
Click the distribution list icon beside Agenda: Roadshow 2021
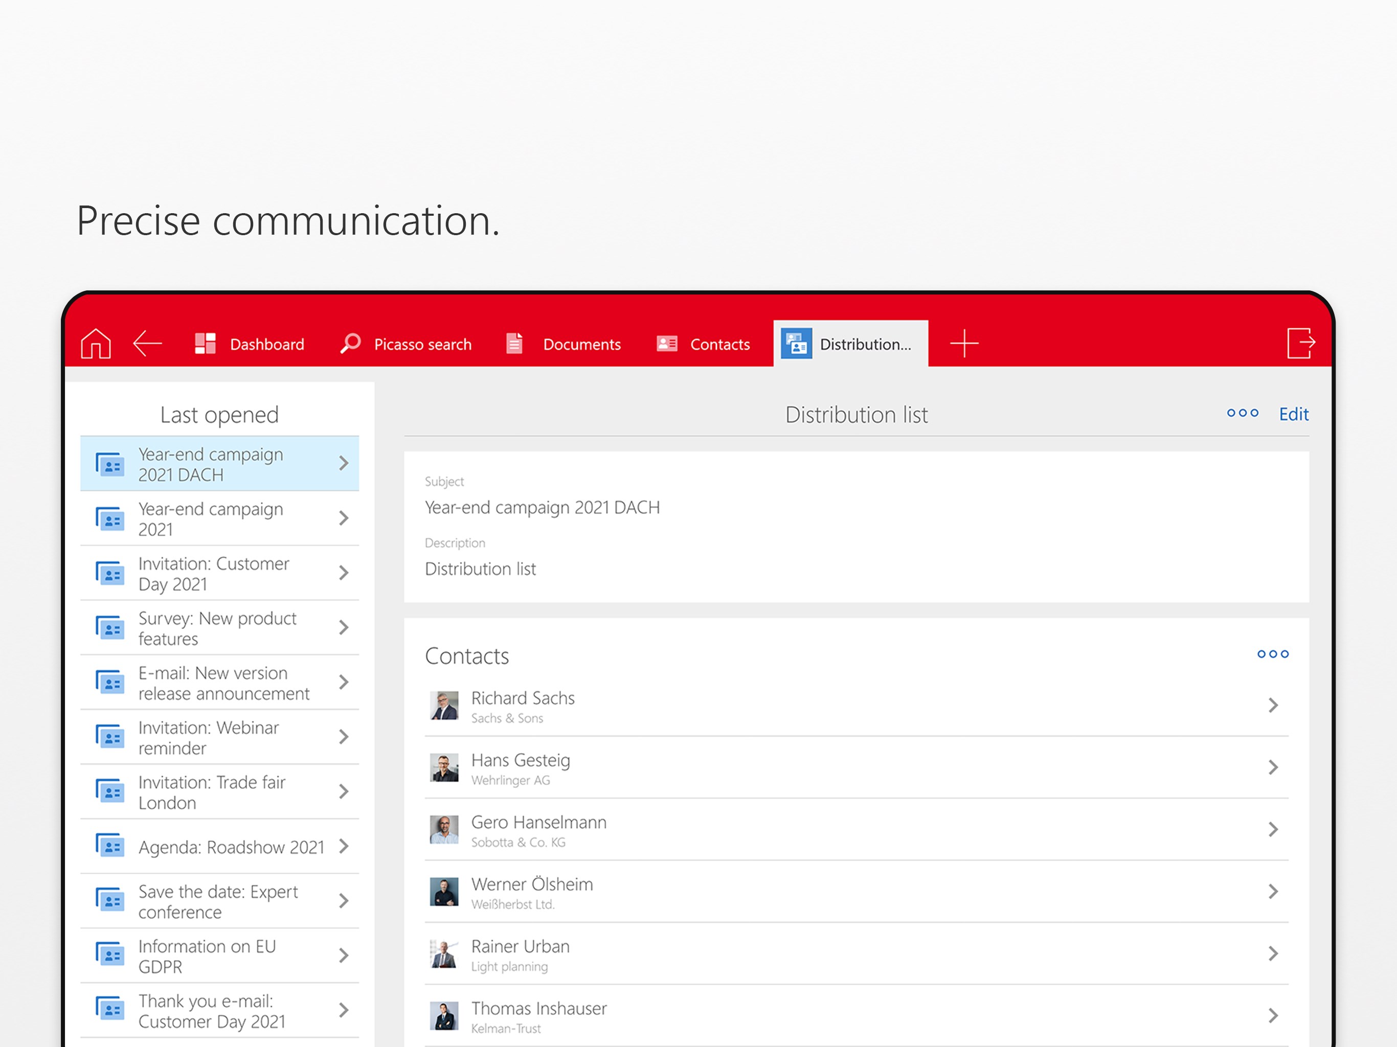point(110,847)
